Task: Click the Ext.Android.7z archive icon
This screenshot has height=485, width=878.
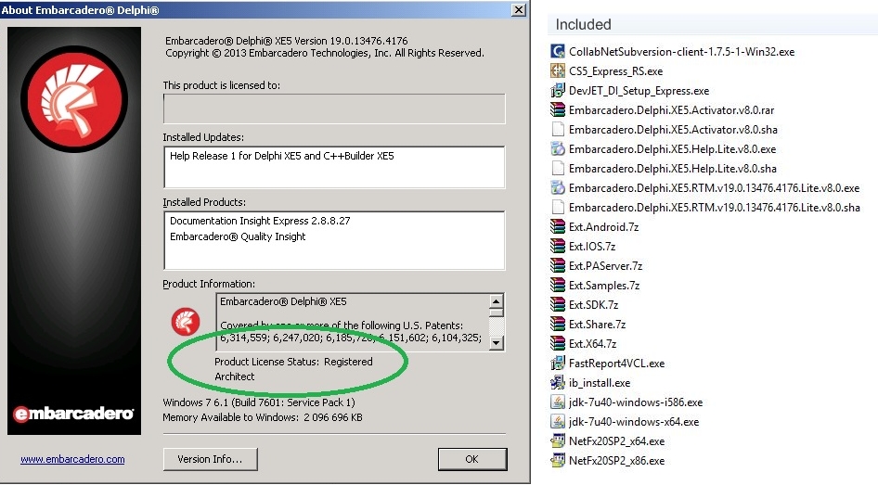Action: click(x=558, y=226)
